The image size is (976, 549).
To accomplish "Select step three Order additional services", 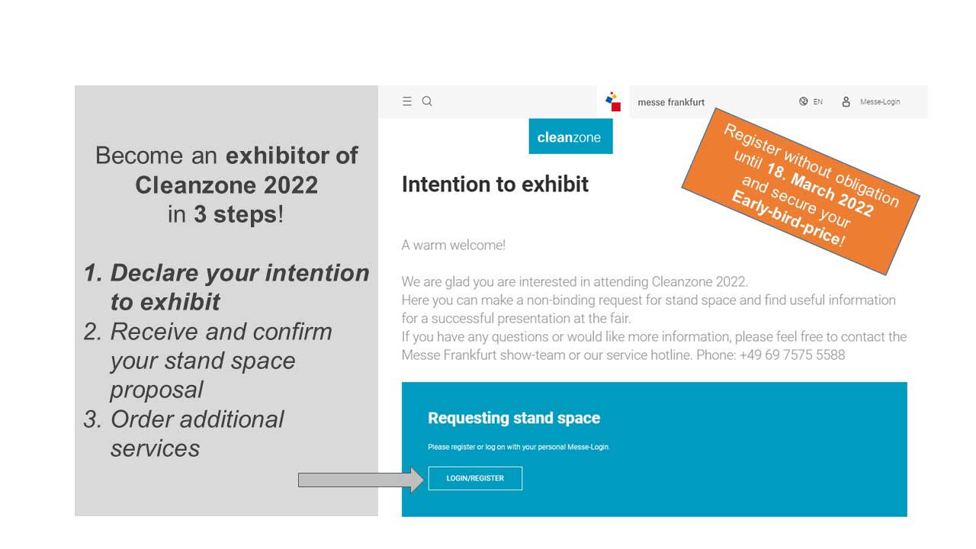I will click(184, 433).
